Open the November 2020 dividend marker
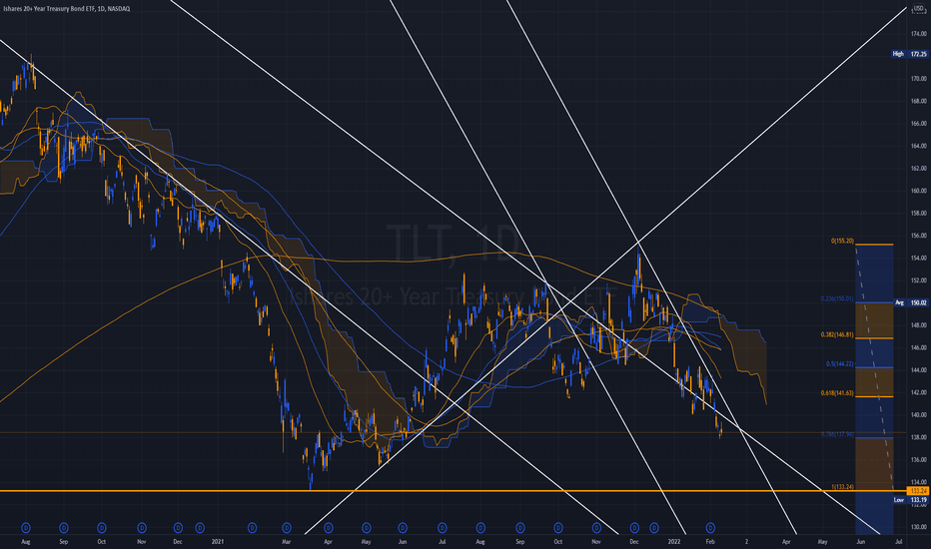931x549 pixels. click(141, 527)
